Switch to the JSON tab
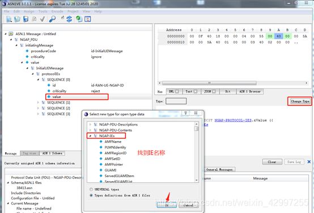 (210, 91)
